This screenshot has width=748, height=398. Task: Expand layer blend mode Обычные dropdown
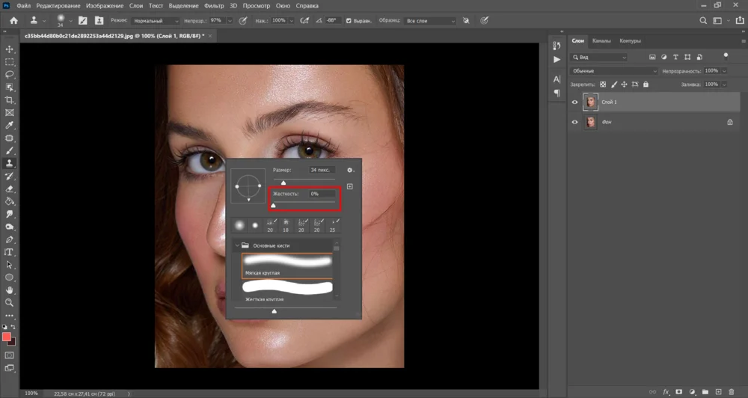[x=613, y=71]
